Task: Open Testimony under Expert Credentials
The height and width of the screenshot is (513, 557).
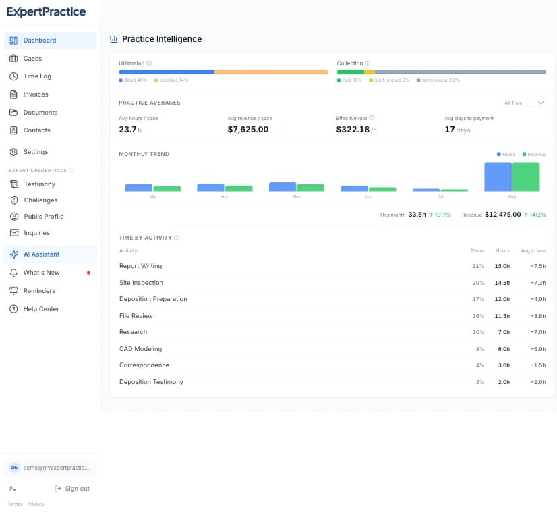Action: (50, 184)
